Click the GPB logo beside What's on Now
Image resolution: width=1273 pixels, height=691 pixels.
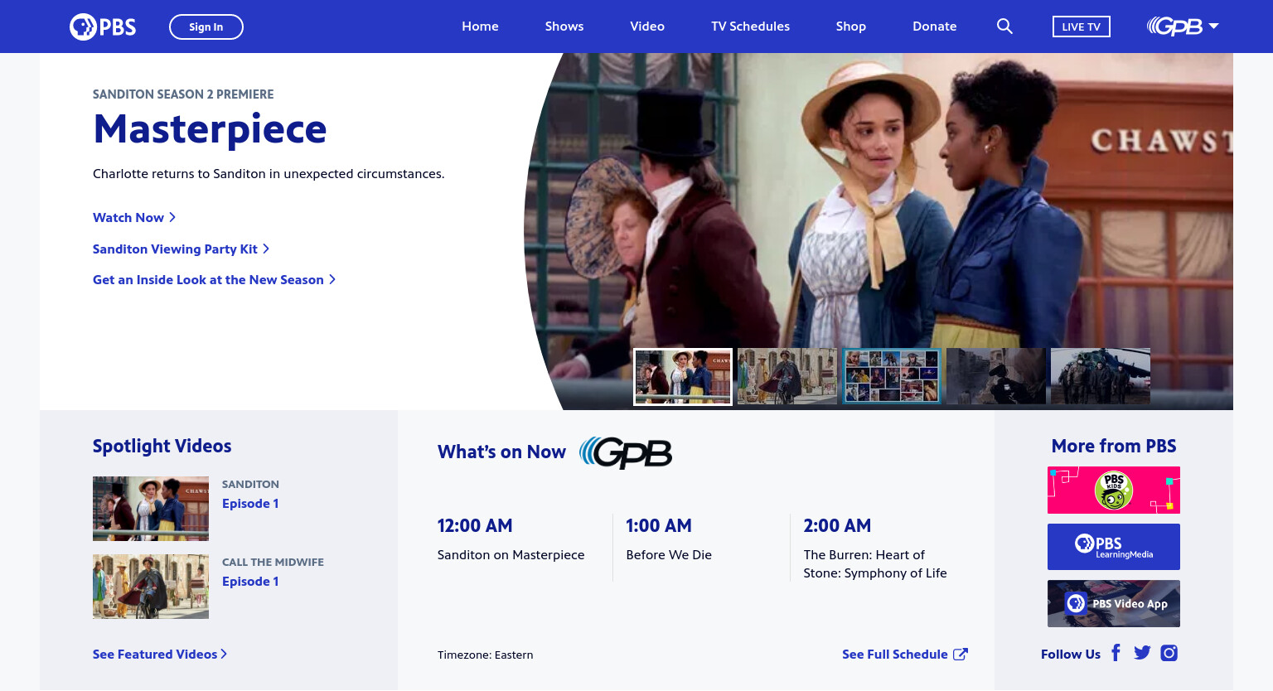pyautogui.click(x=626, y=452)
